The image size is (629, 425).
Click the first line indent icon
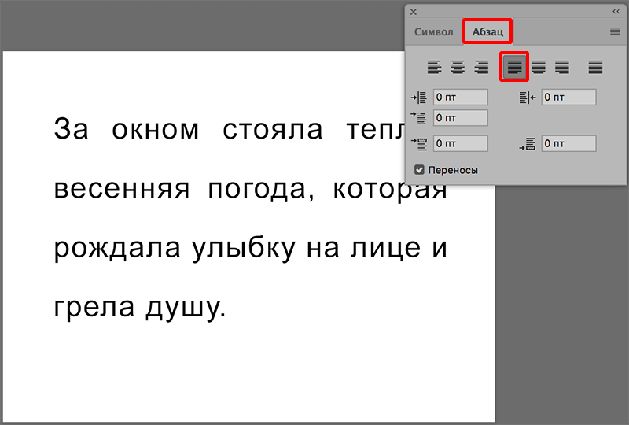click(419, 118)
